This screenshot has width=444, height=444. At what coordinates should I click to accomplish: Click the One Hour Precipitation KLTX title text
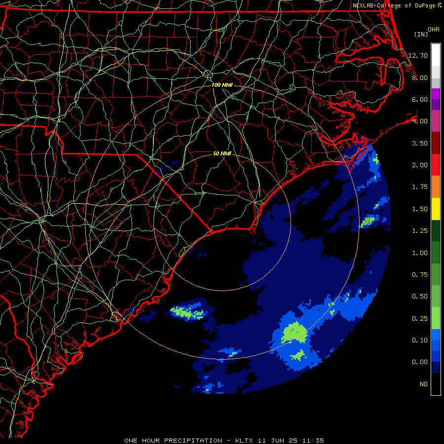pos(224,441)
